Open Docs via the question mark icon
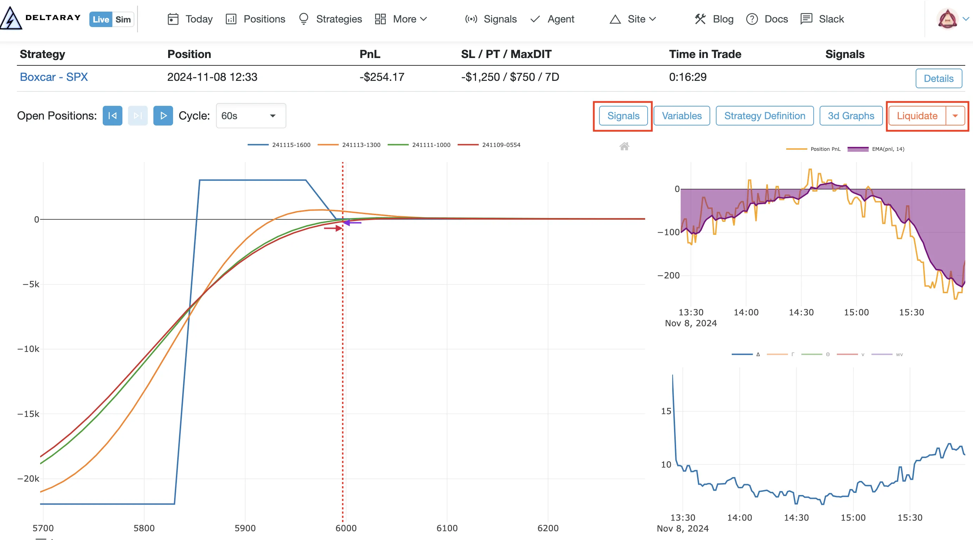 pos(752,19)
